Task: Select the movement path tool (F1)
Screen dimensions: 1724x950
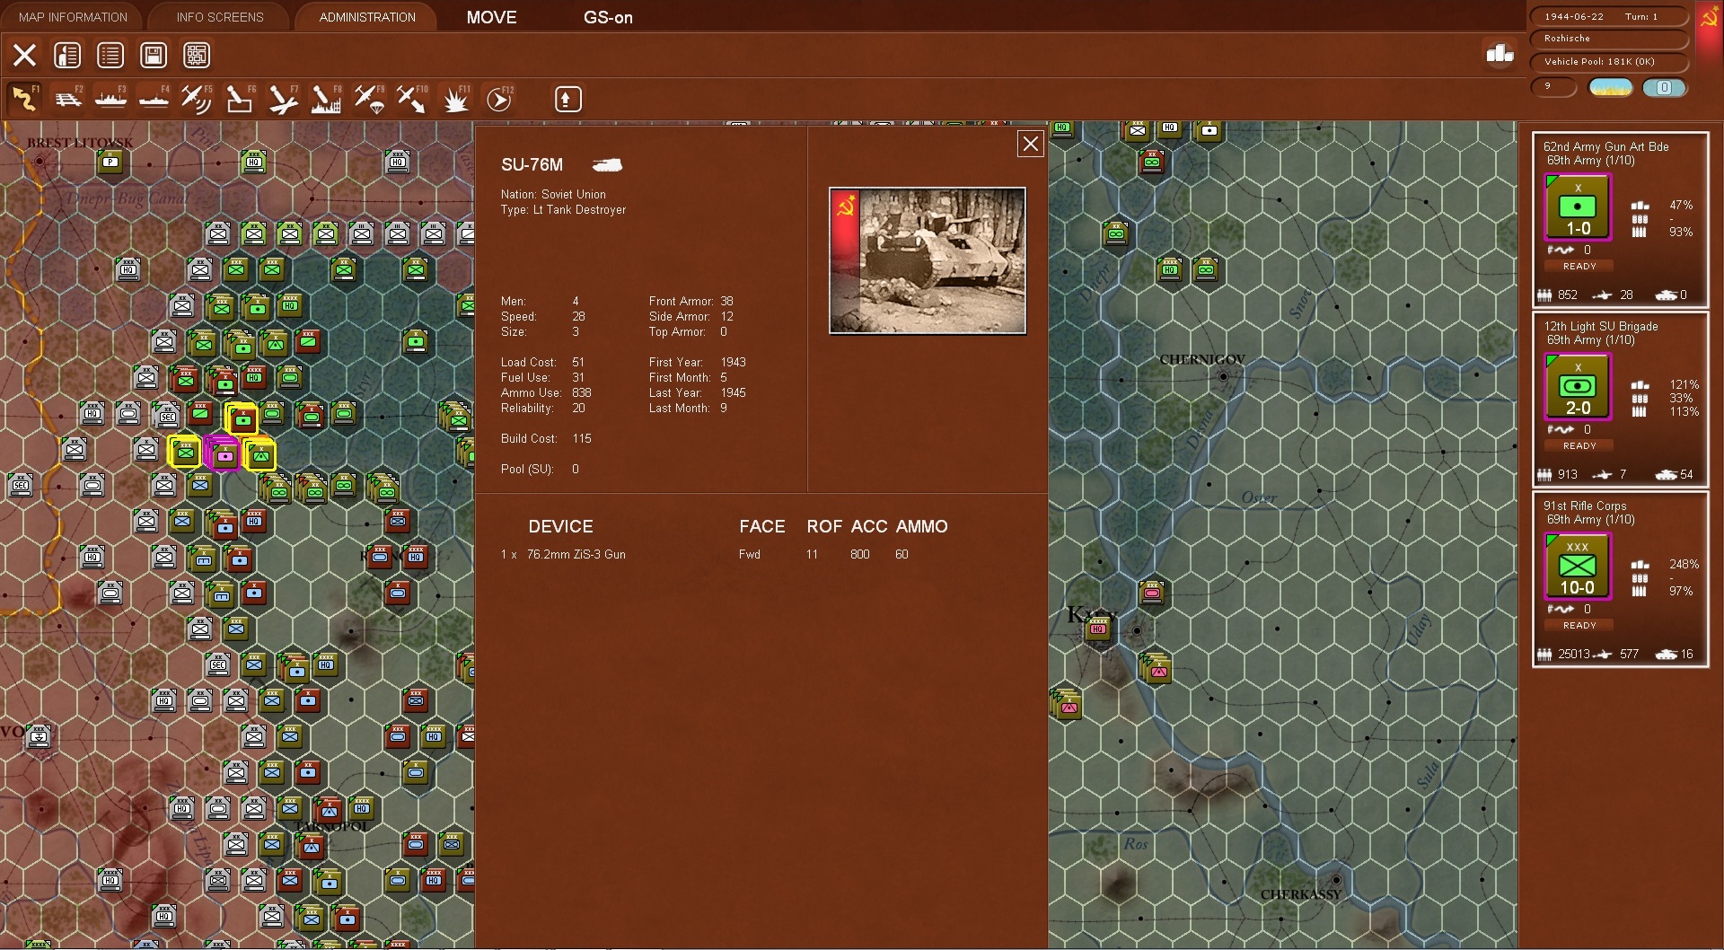Action: tap(24, 99)
